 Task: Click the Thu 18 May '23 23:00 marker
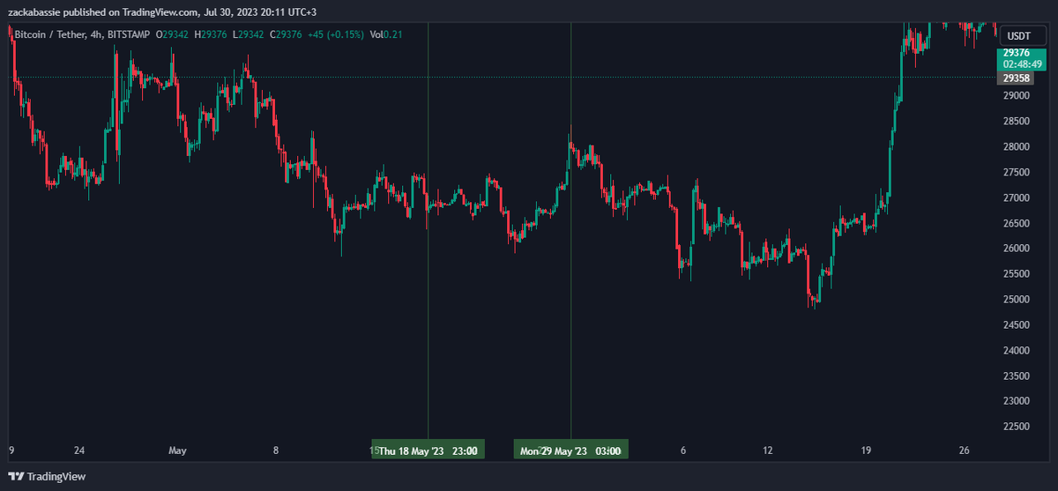pyautogui.click(x=428, y=450)
